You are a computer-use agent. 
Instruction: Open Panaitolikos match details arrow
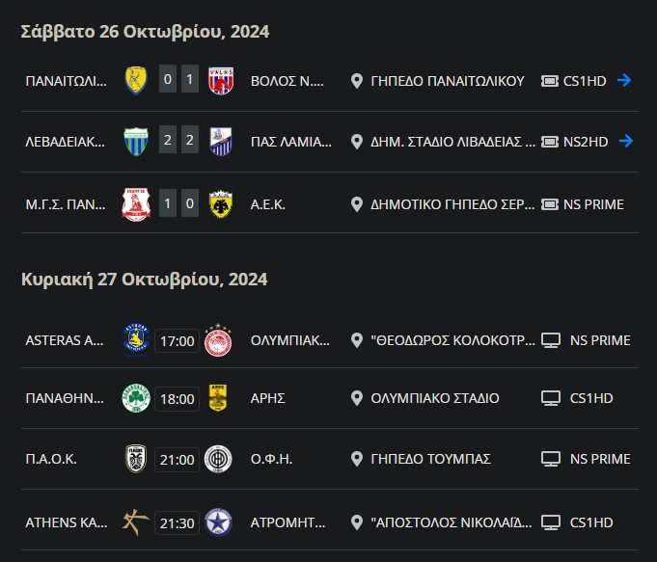coord(624,80)
